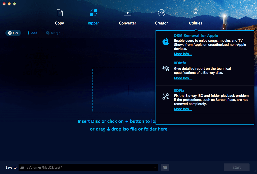The height and width of the screenshot is (174, 257).
Task: Maximize the window with green button
Action: (x=14, y=4)
